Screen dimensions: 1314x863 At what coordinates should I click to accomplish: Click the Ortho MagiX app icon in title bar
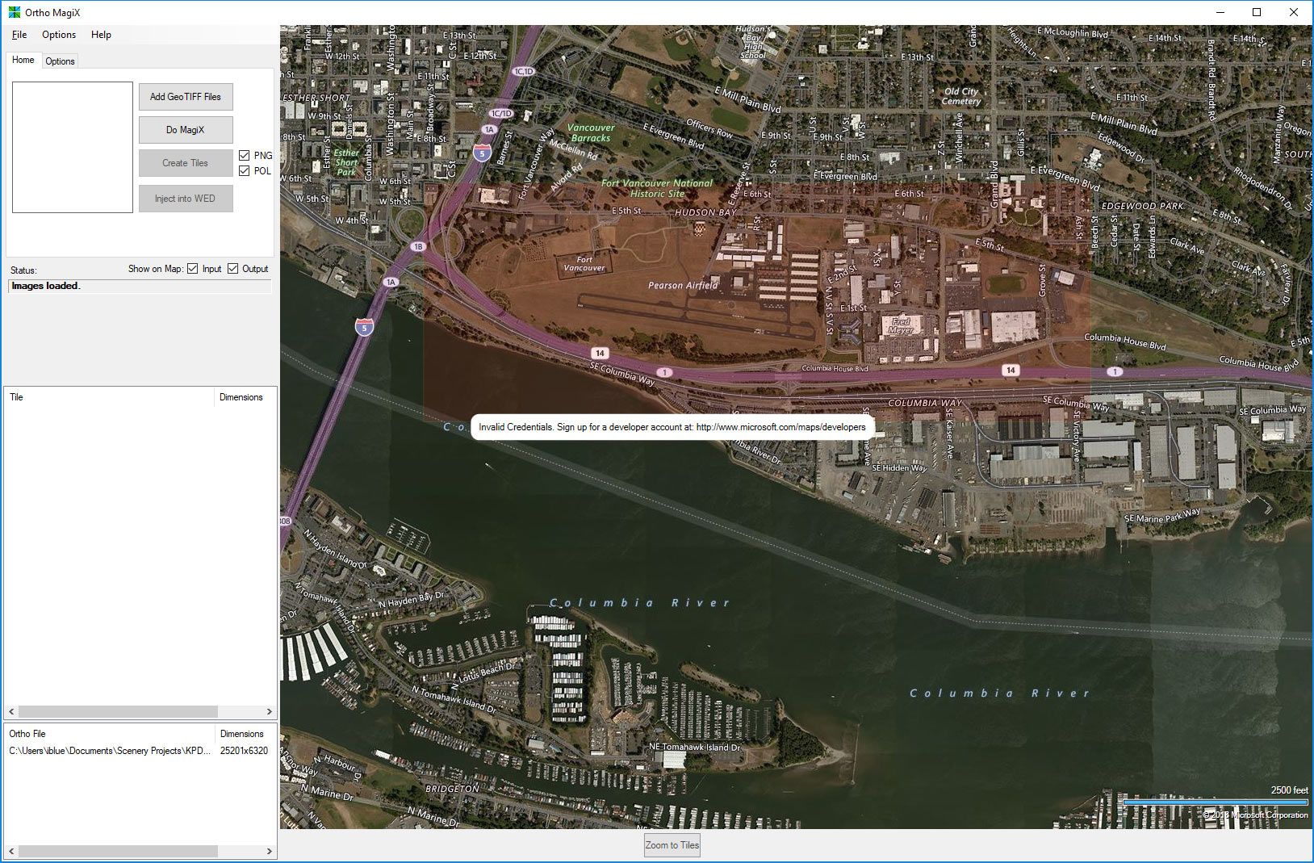[x=14, y=12]
